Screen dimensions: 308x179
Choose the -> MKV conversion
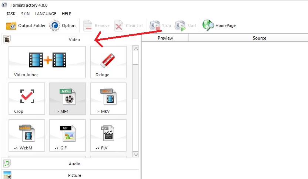[x=108, y=99]
